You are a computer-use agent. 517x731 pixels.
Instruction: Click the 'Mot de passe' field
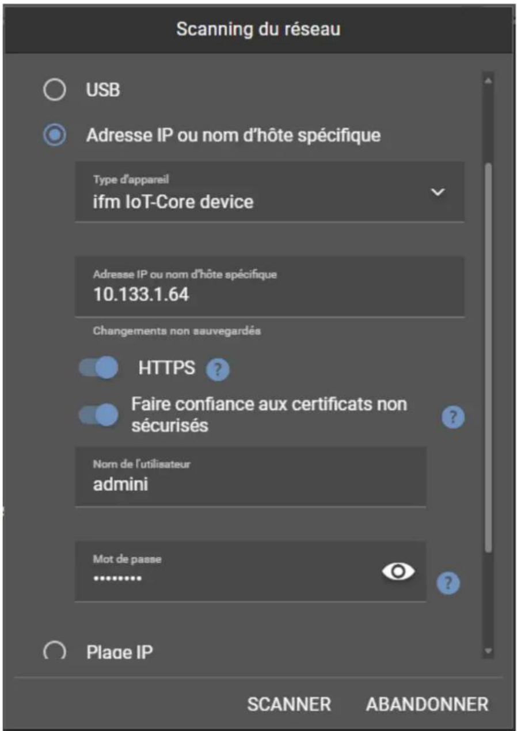click(x=250, y=572)
